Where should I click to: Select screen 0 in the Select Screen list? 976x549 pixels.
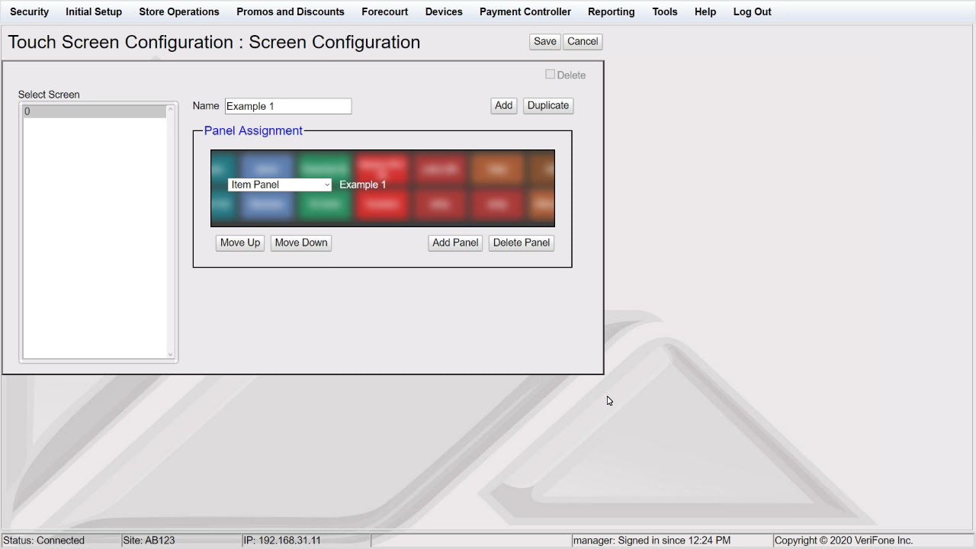point(94,111)
